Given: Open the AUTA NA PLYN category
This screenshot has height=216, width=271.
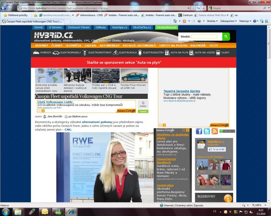Looking at the screenshot, I should [177, 53].
